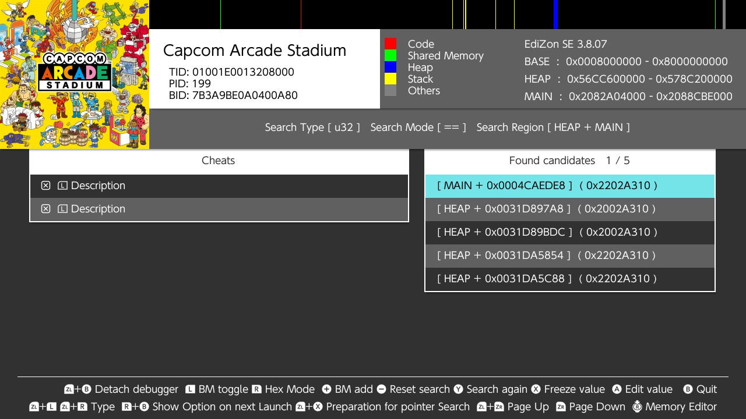
Task: Click the red code marker in memory map
Action: tap(301, 15)
